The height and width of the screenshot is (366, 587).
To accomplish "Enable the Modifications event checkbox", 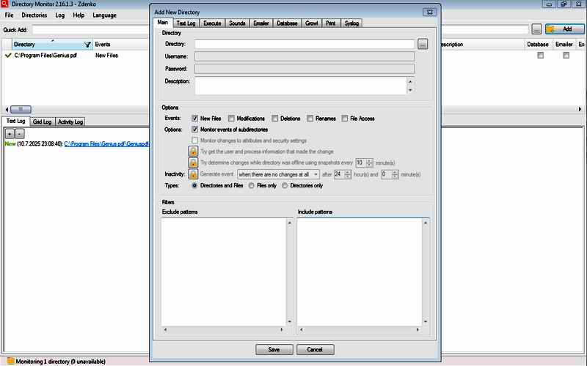I will click(231, 118).
